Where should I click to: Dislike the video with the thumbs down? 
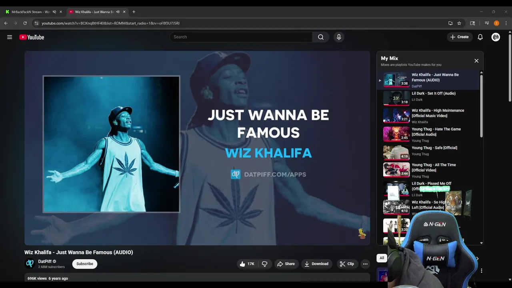click(265, 264)
